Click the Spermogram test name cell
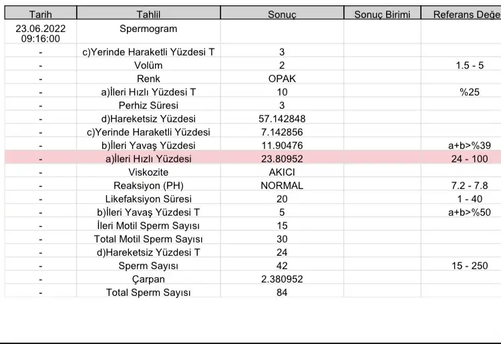 [x=148, y=29]
